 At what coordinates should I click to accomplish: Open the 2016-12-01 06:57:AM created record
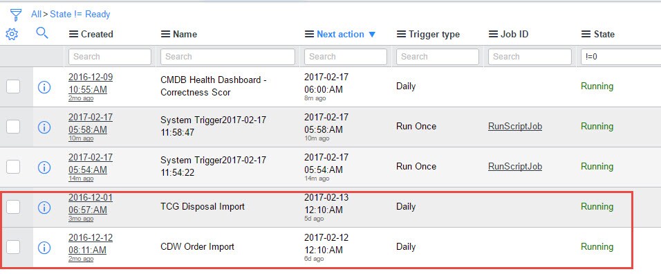91,203
